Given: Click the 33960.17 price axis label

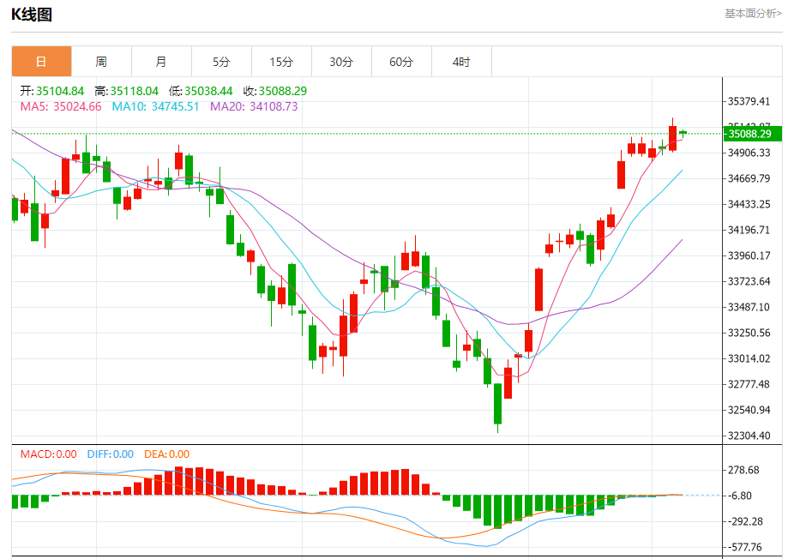Looking at the screenshot, I should pos(749,255).
